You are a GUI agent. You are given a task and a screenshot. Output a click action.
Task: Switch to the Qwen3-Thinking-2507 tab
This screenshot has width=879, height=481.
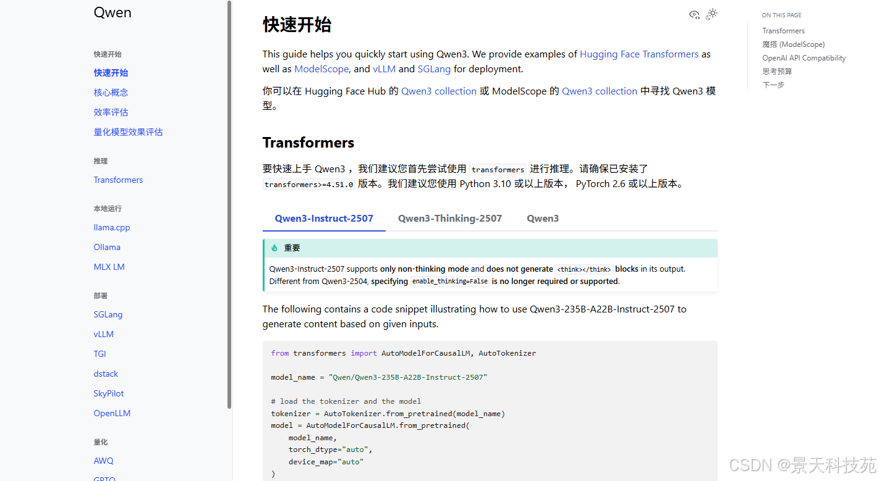point(450,219)
